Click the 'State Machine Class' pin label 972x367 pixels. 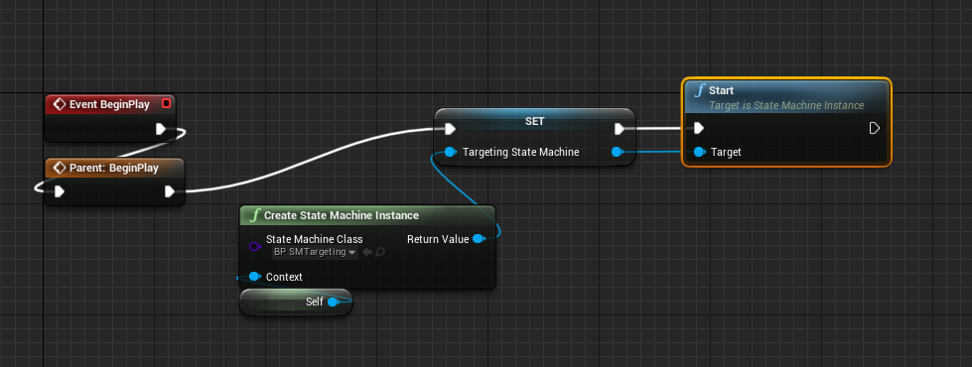click(x=315, y=239)
